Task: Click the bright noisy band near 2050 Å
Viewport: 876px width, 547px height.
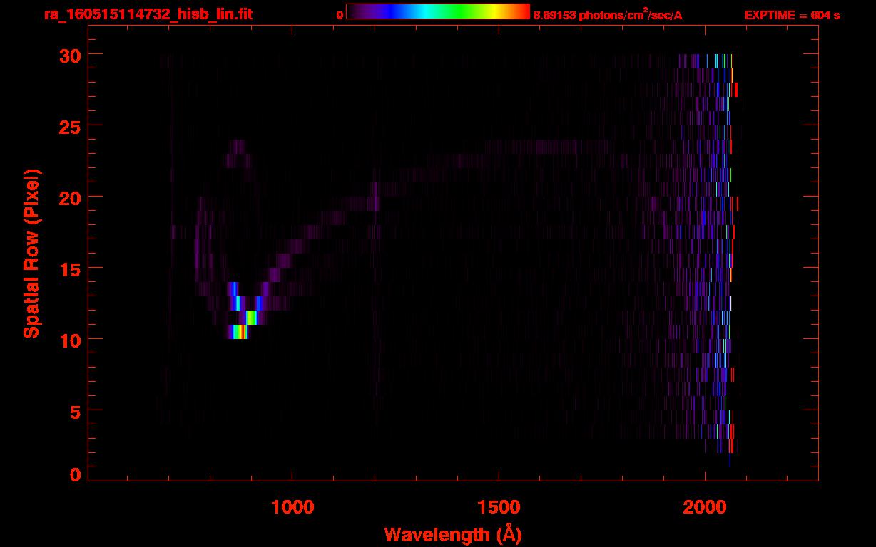Action: pyautogui.click(x=724, y=253)
